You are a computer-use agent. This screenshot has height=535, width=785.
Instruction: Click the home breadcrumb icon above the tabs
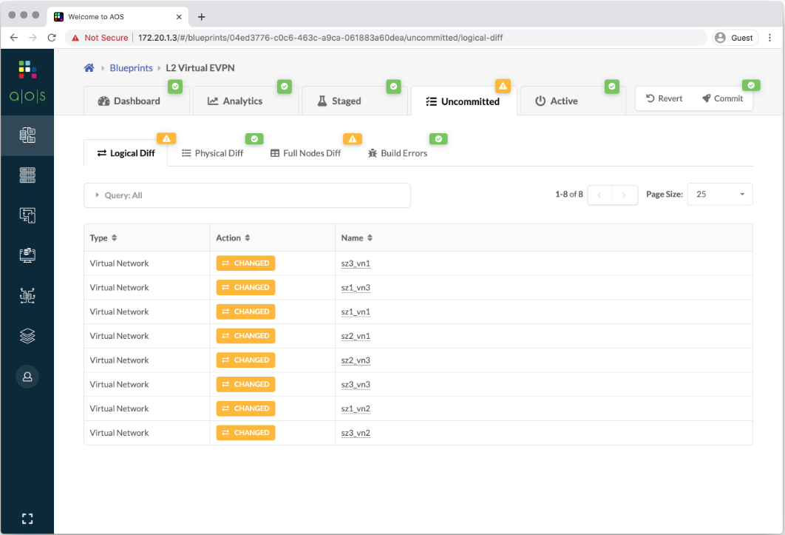[89, 67]
